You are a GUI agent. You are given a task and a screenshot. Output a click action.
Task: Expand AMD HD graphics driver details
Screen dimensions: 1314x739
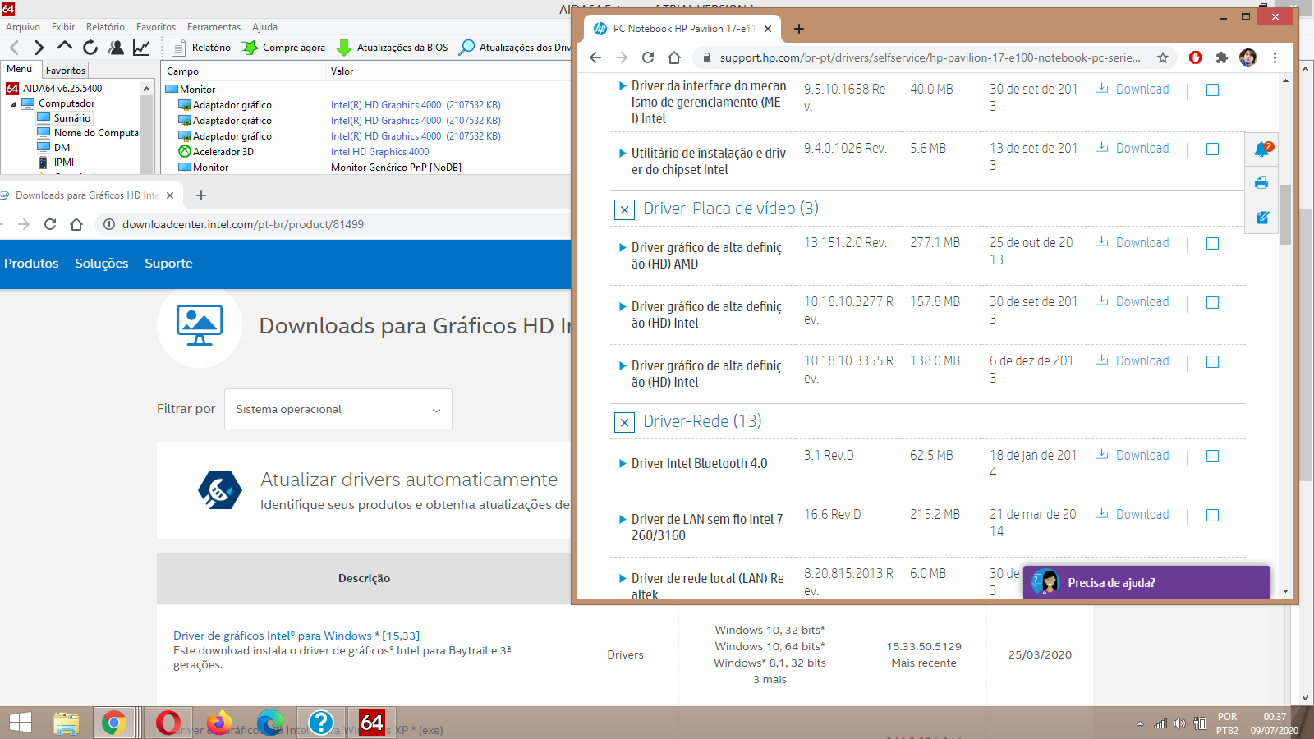click(x=623, y=247)
